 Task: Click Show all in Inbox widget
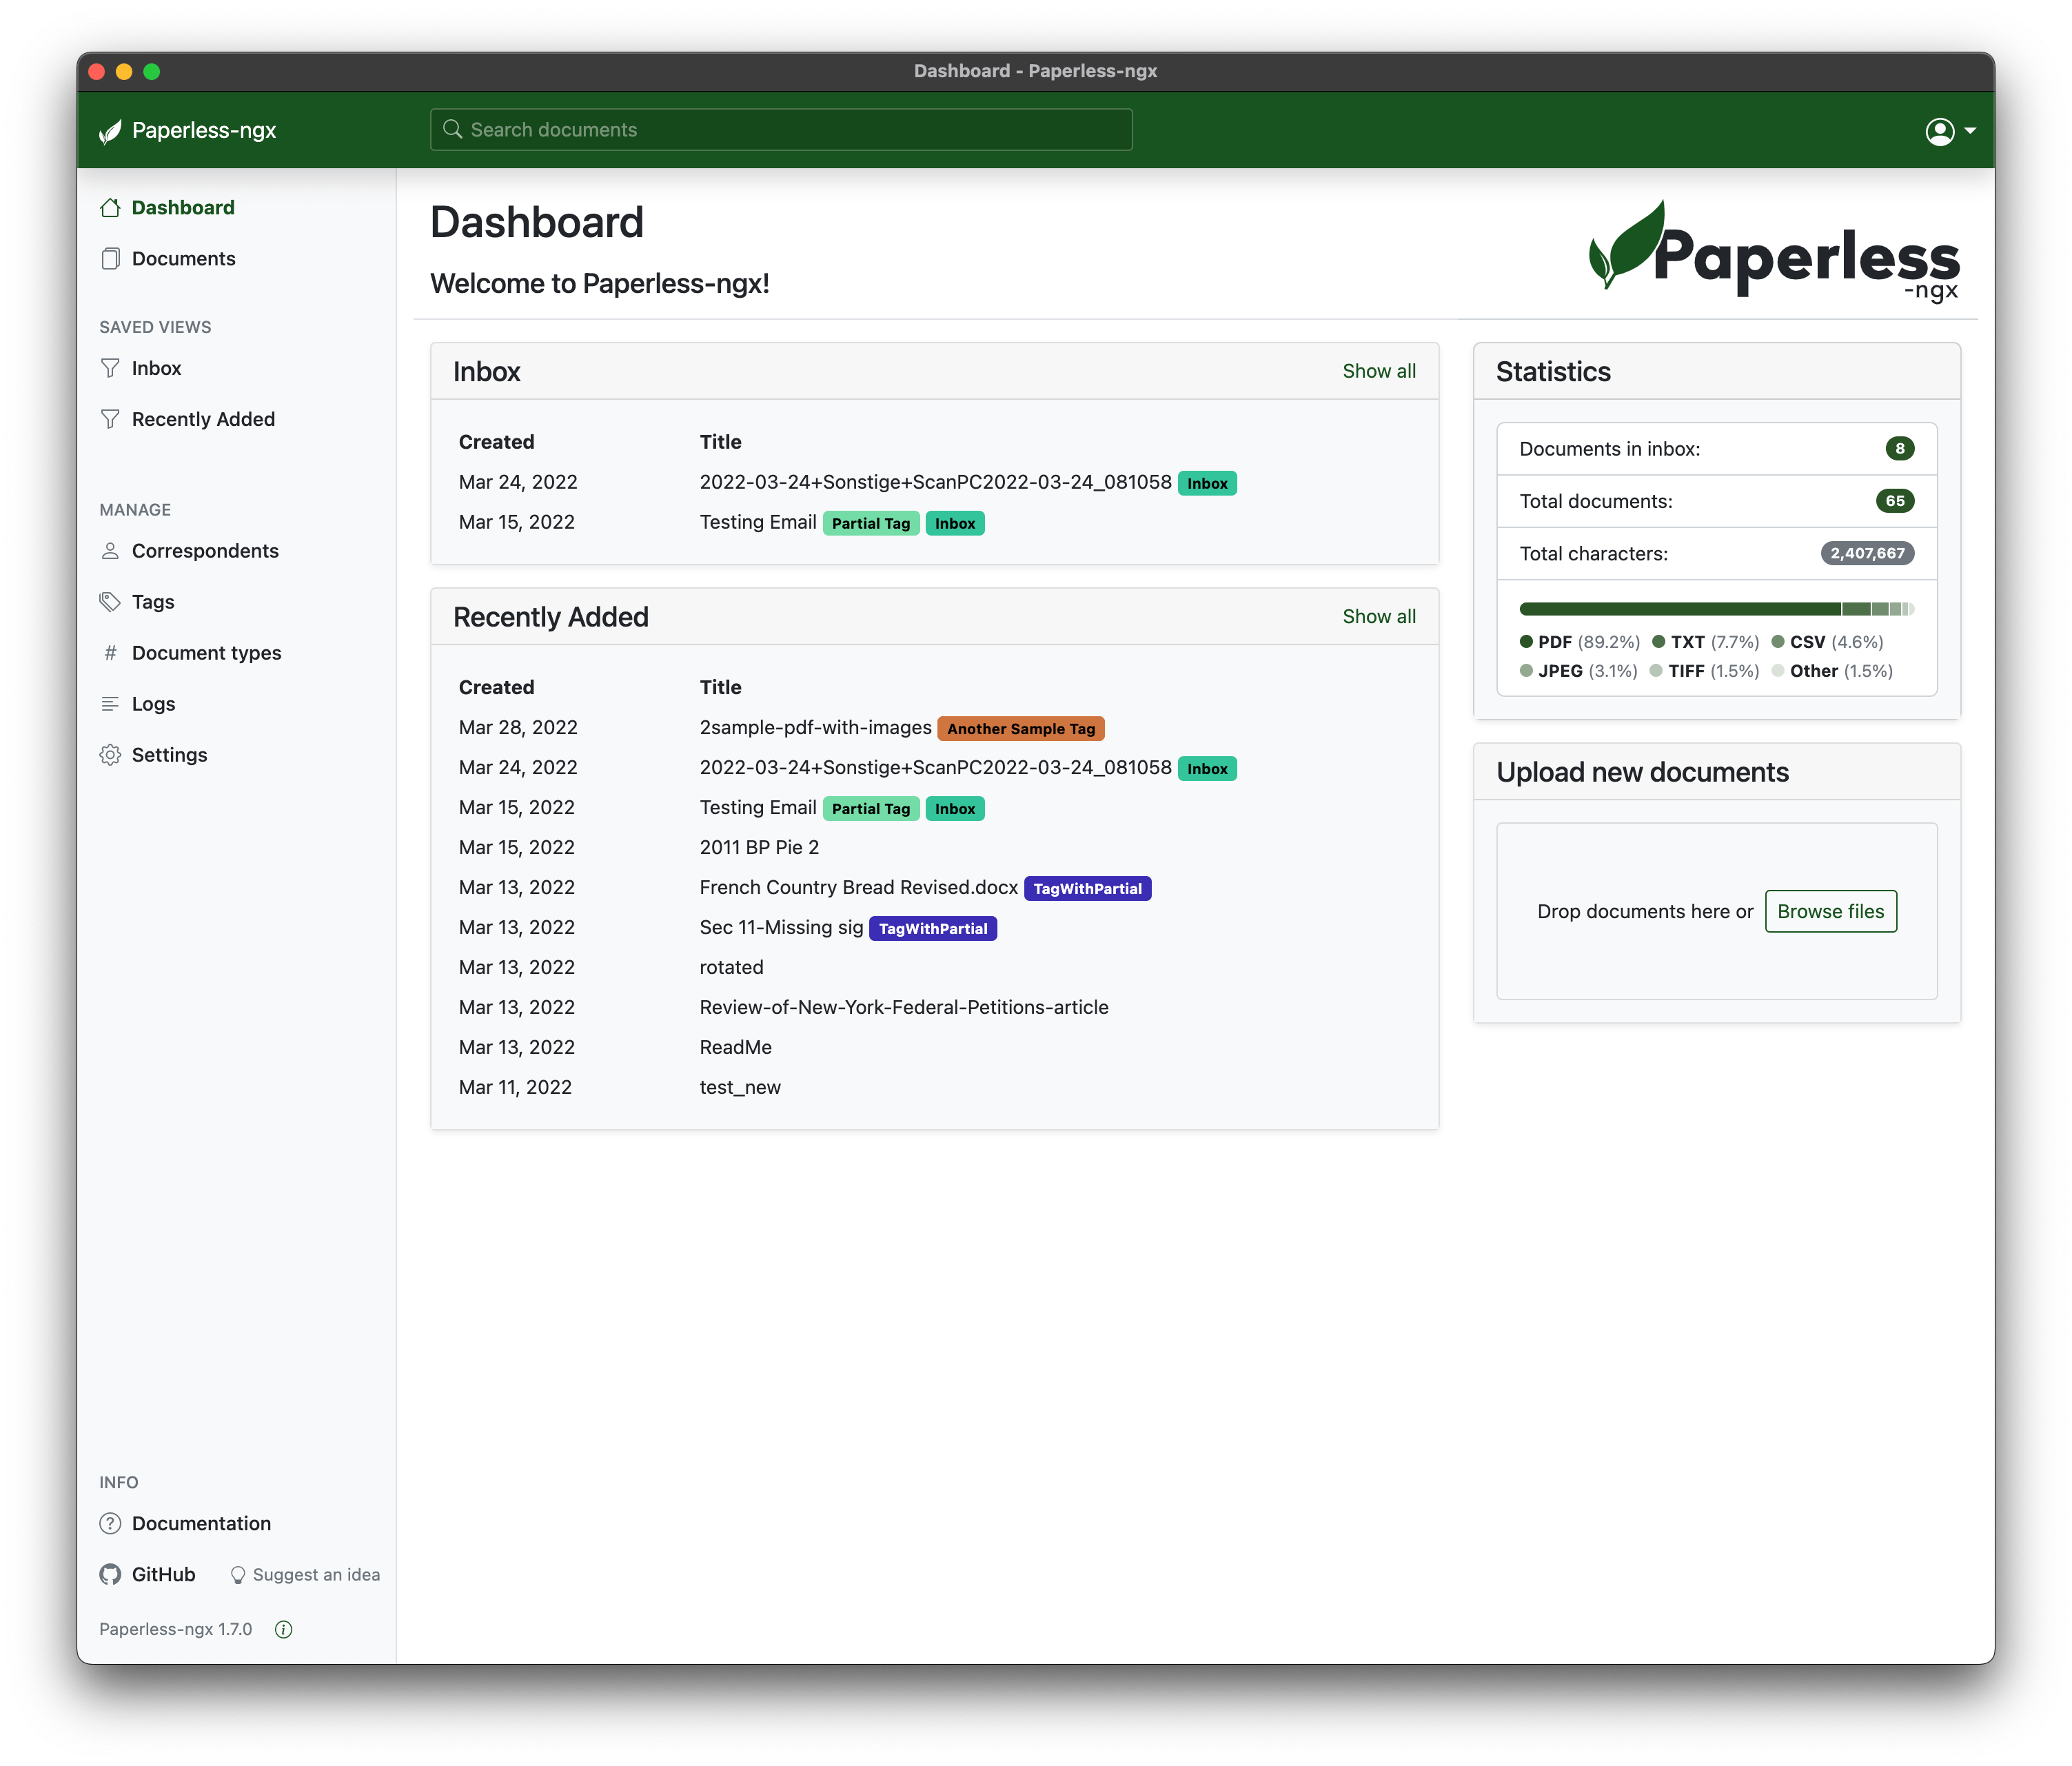click(1378, 371)
